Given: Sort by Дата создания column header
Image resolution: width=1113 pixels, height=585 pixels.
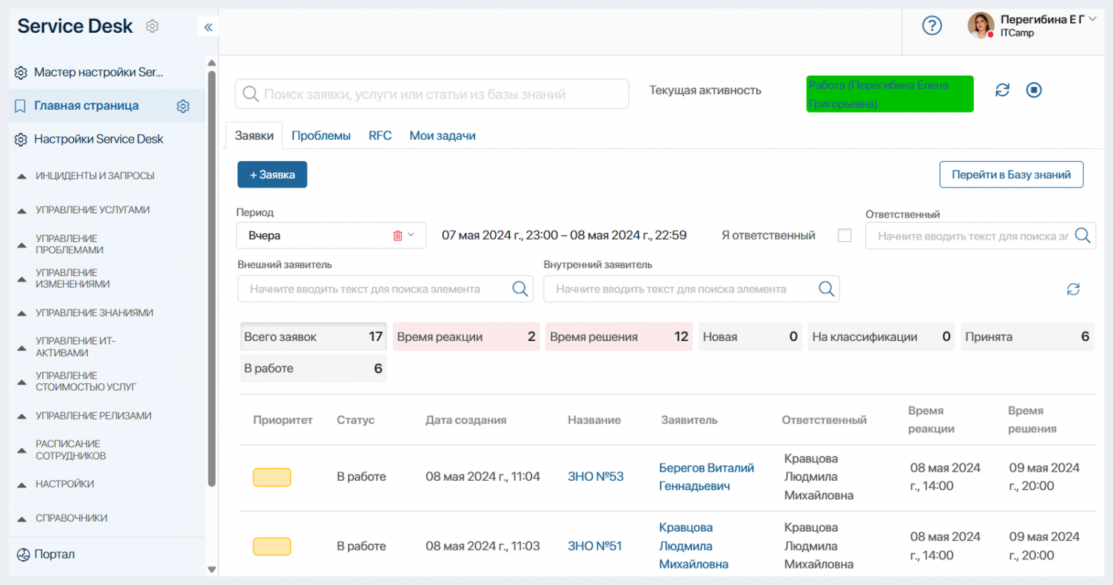Looking at the screenshot, I should pyautogui.click(x=466, y=420).
